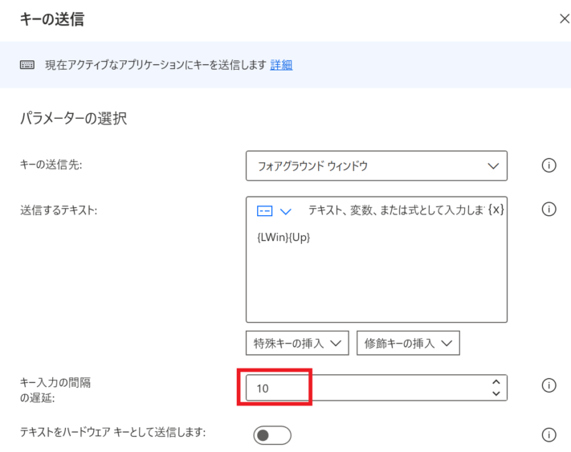The height and width of the screenshot is (452, 571).
Task: Toggle テキストをハードウェア キーとして送信します switch
Action: tap(272, 435)
